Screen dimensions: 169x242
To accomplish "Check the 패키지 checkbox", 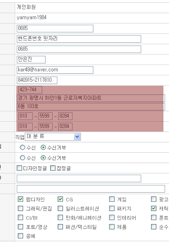I will coord(112,208).
